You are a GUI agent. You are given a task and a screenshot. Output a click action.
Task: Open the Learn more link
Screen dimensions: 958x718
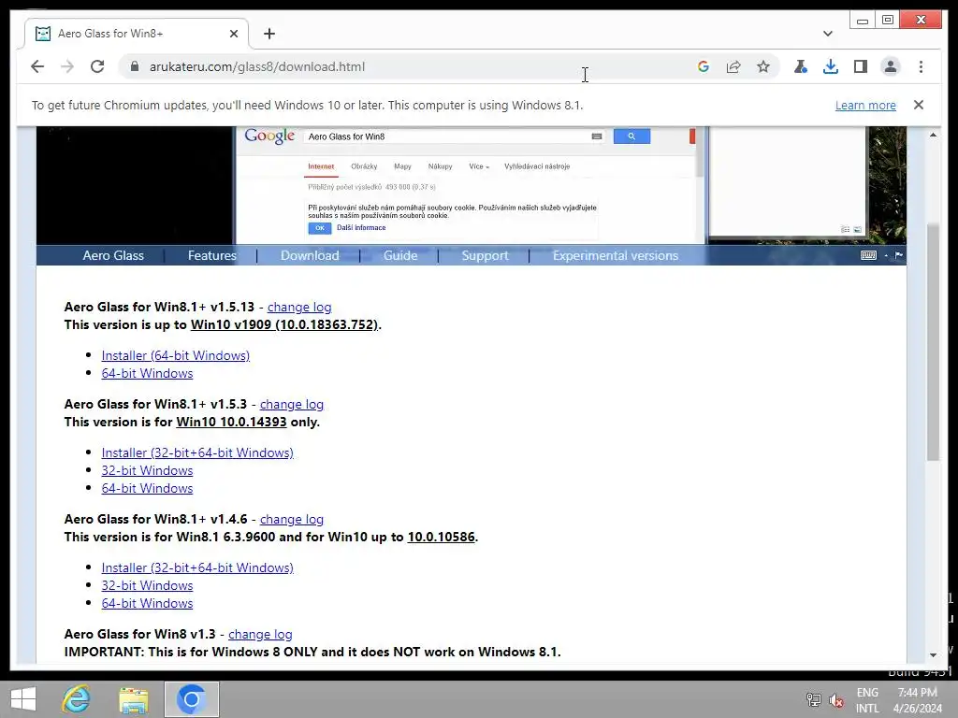[865, 105]
